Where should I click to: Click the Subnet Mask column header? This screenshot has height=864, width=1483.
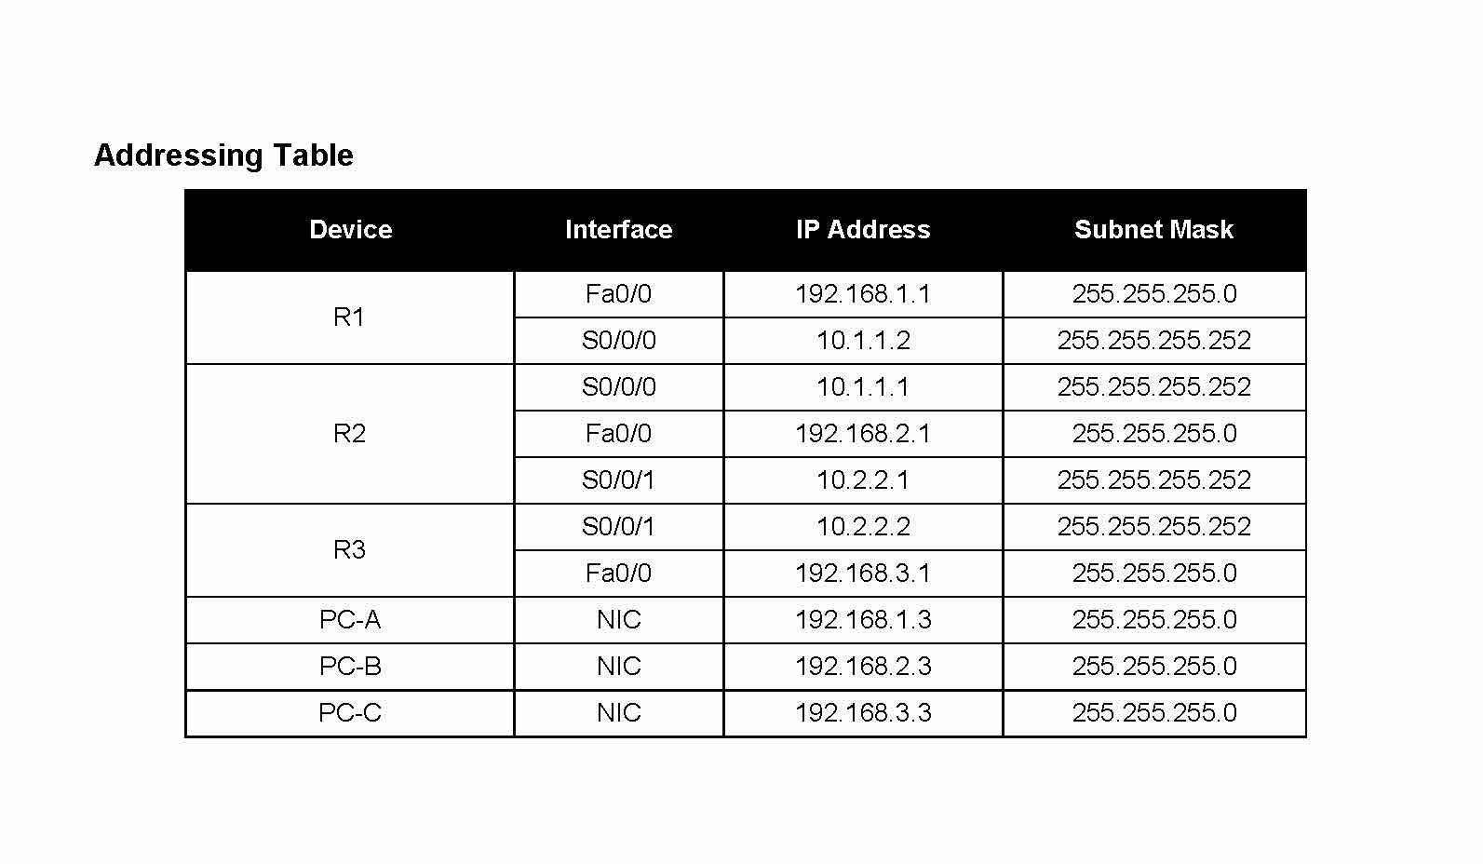tap(1153, 230)
